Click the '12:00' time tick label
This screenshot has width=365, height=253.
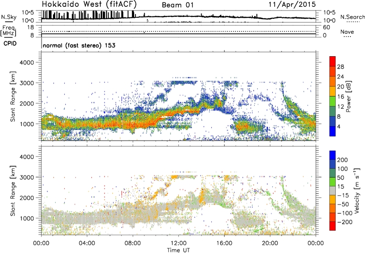(x=178, y=243)
